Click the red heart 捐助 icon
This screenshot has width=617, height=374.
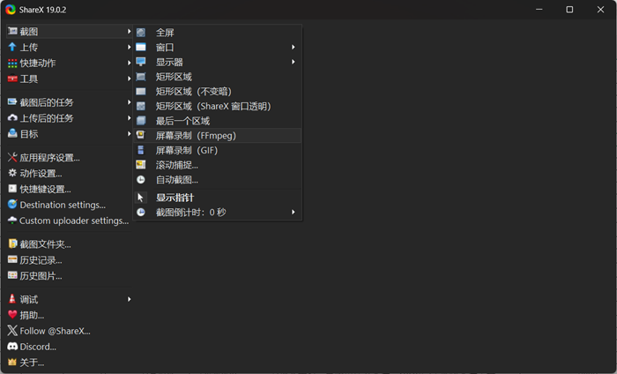coord(12,315)
